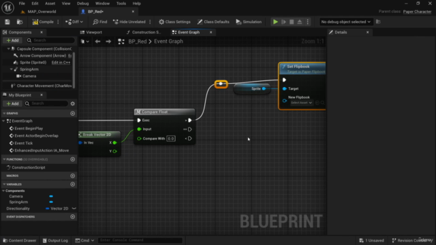Navigate back in graph history

(97, 42)
